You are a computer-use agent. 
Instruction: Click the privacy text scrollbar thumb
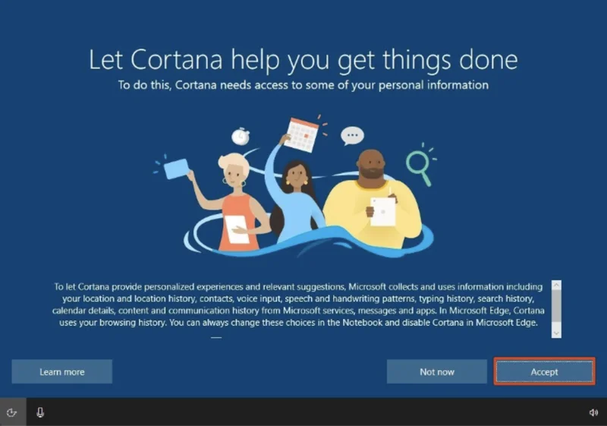click(556, 305)
